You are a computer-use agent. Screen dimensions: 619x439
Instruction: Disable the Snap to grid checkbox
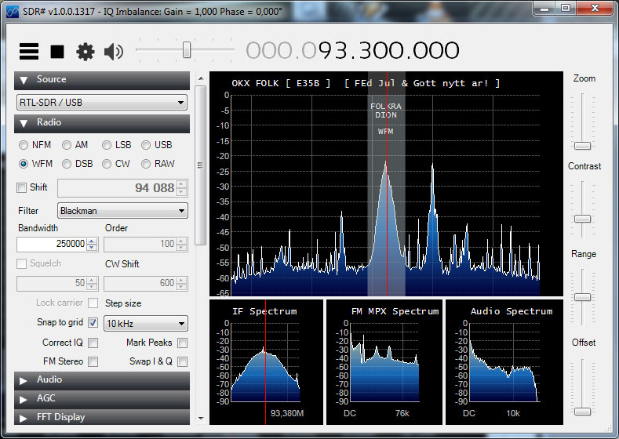(93, 323)
